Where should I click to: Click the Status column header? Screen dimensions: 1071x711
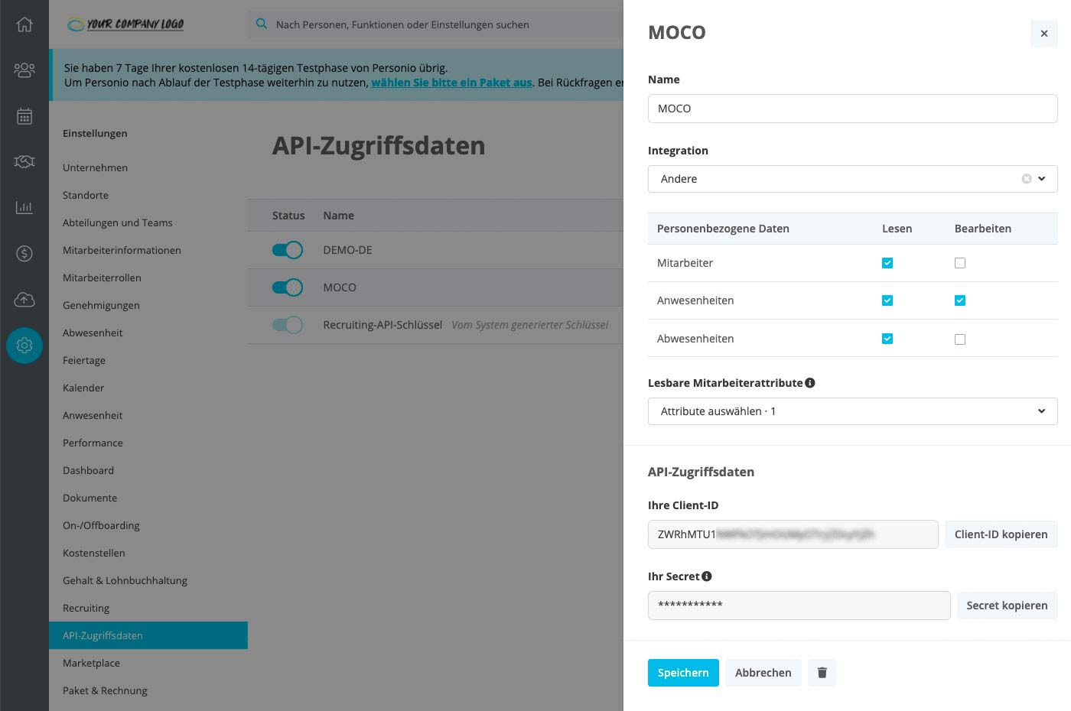click(288, 216)
